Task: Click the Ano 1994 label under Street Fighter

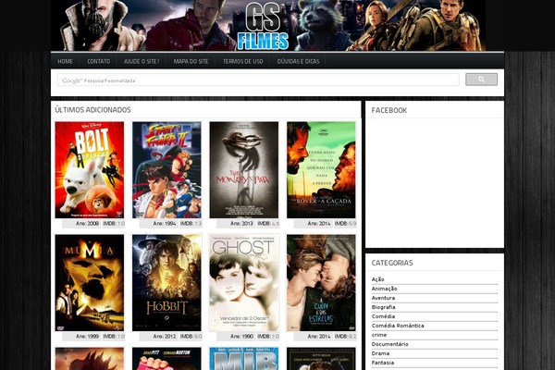Action: (165, 224)
